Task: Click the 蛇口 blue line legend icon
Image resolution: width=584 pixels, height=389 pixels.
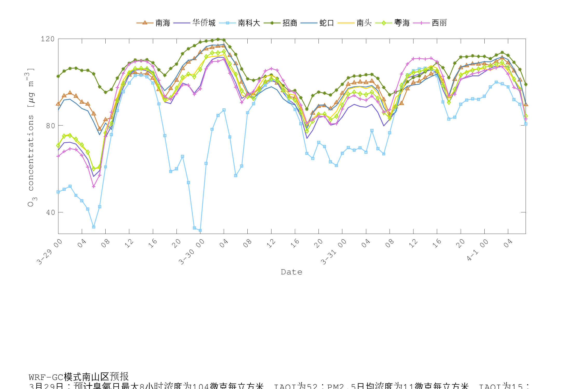Action: [x=309, y=23]
